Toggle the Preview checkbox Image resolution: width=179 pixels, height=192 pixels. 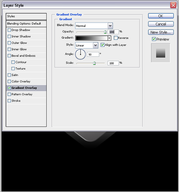154,39
